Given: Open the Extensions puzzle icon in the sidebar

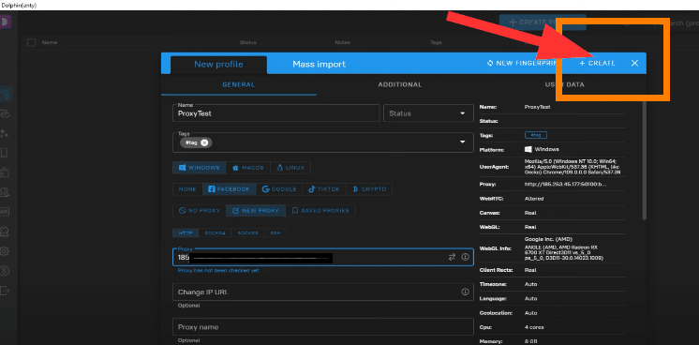Looking at the screenshot, I should click(5, 172).
